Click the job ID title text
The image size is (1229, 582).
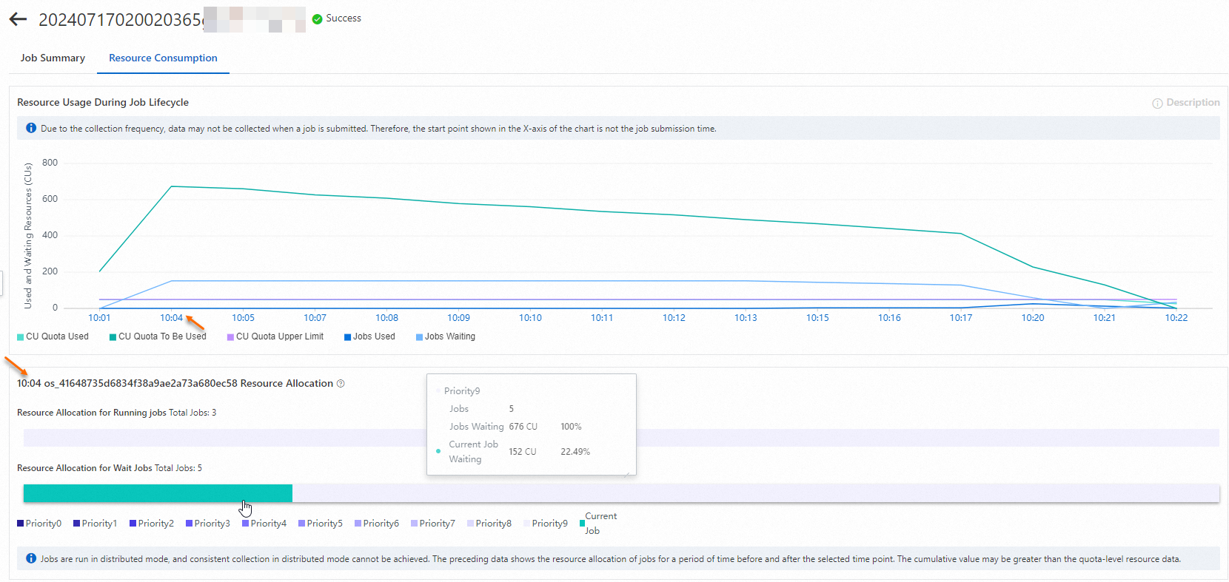[x=121, y=20]
